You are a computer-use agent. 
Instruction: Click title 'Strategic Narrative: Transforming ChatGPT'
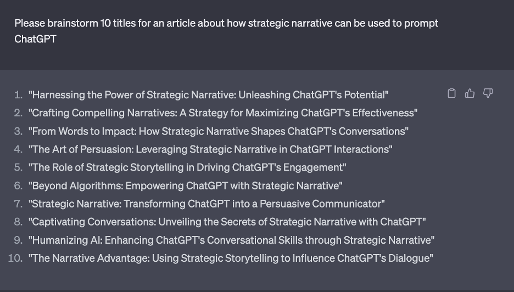tap(206, 204)
